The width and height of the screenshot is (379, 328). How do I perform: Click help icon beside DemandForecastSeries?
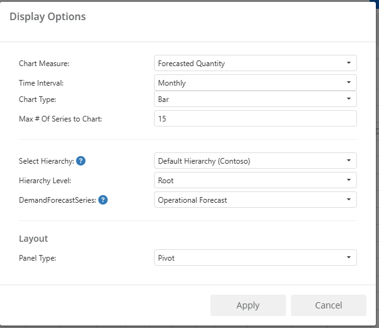click(103, 200)
